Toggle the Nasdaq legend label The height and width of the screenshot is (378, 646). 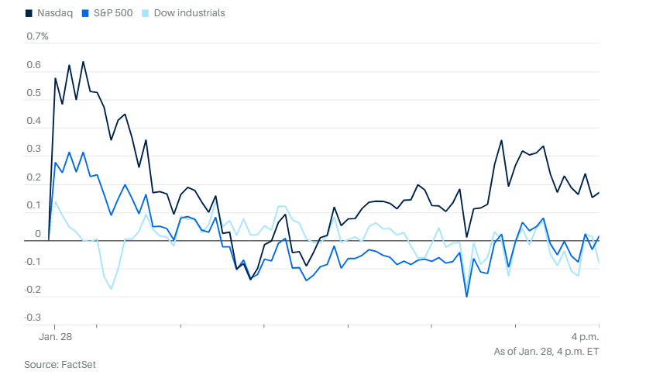coord(54,13)
